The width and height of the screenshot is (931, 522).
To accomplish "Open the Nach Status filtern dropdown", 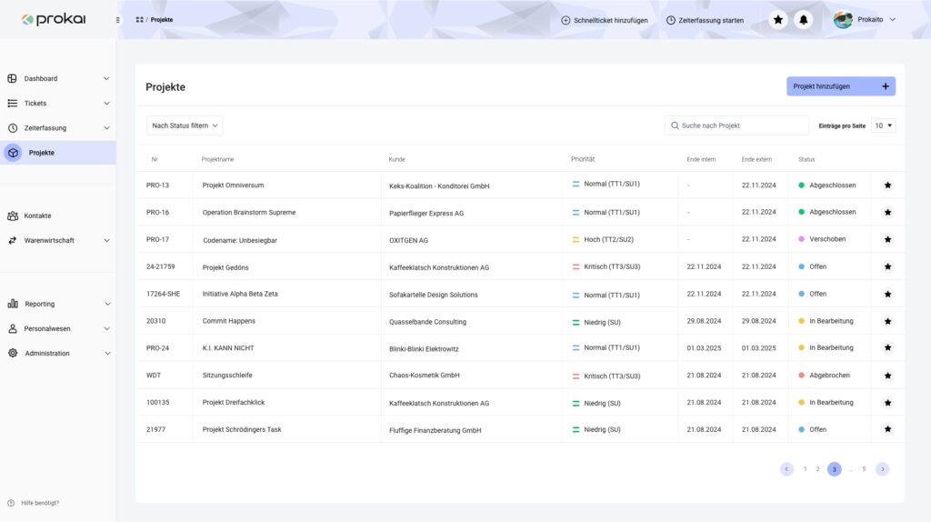I will [x=185, y=125].
